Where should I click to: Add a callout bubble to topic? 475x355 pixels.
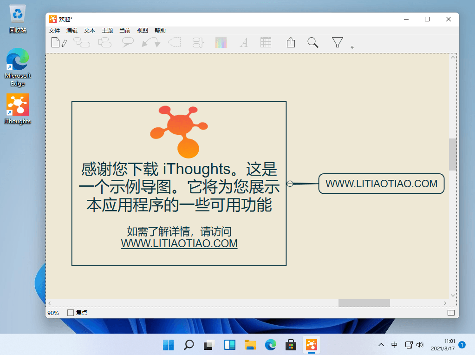[x=128, y=42]
